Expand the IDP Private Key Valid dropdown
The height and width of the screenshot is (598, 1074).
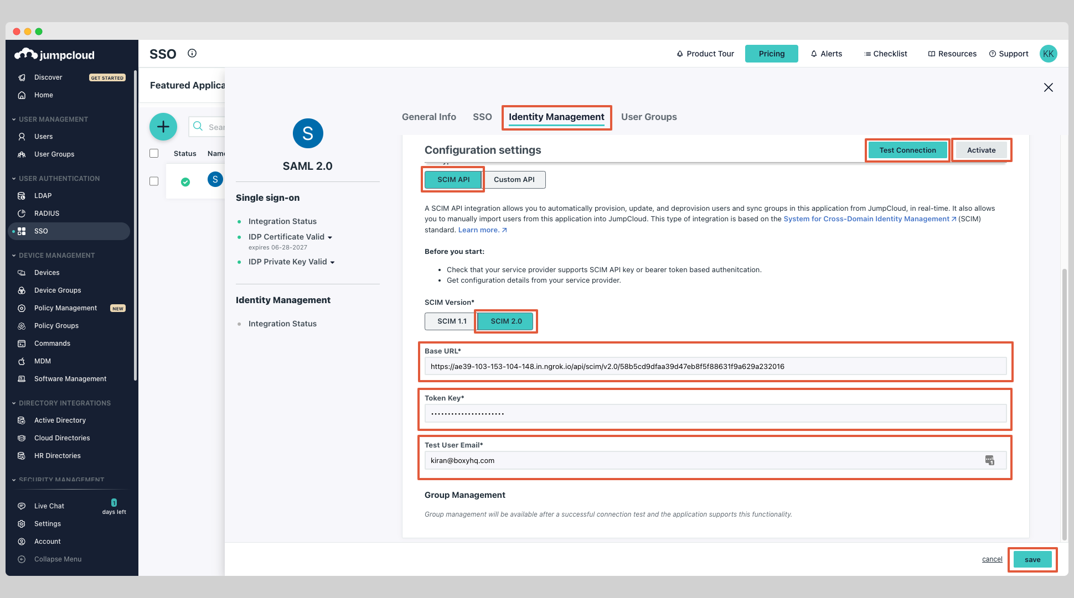pyautogui.click(x=332, y=262)
